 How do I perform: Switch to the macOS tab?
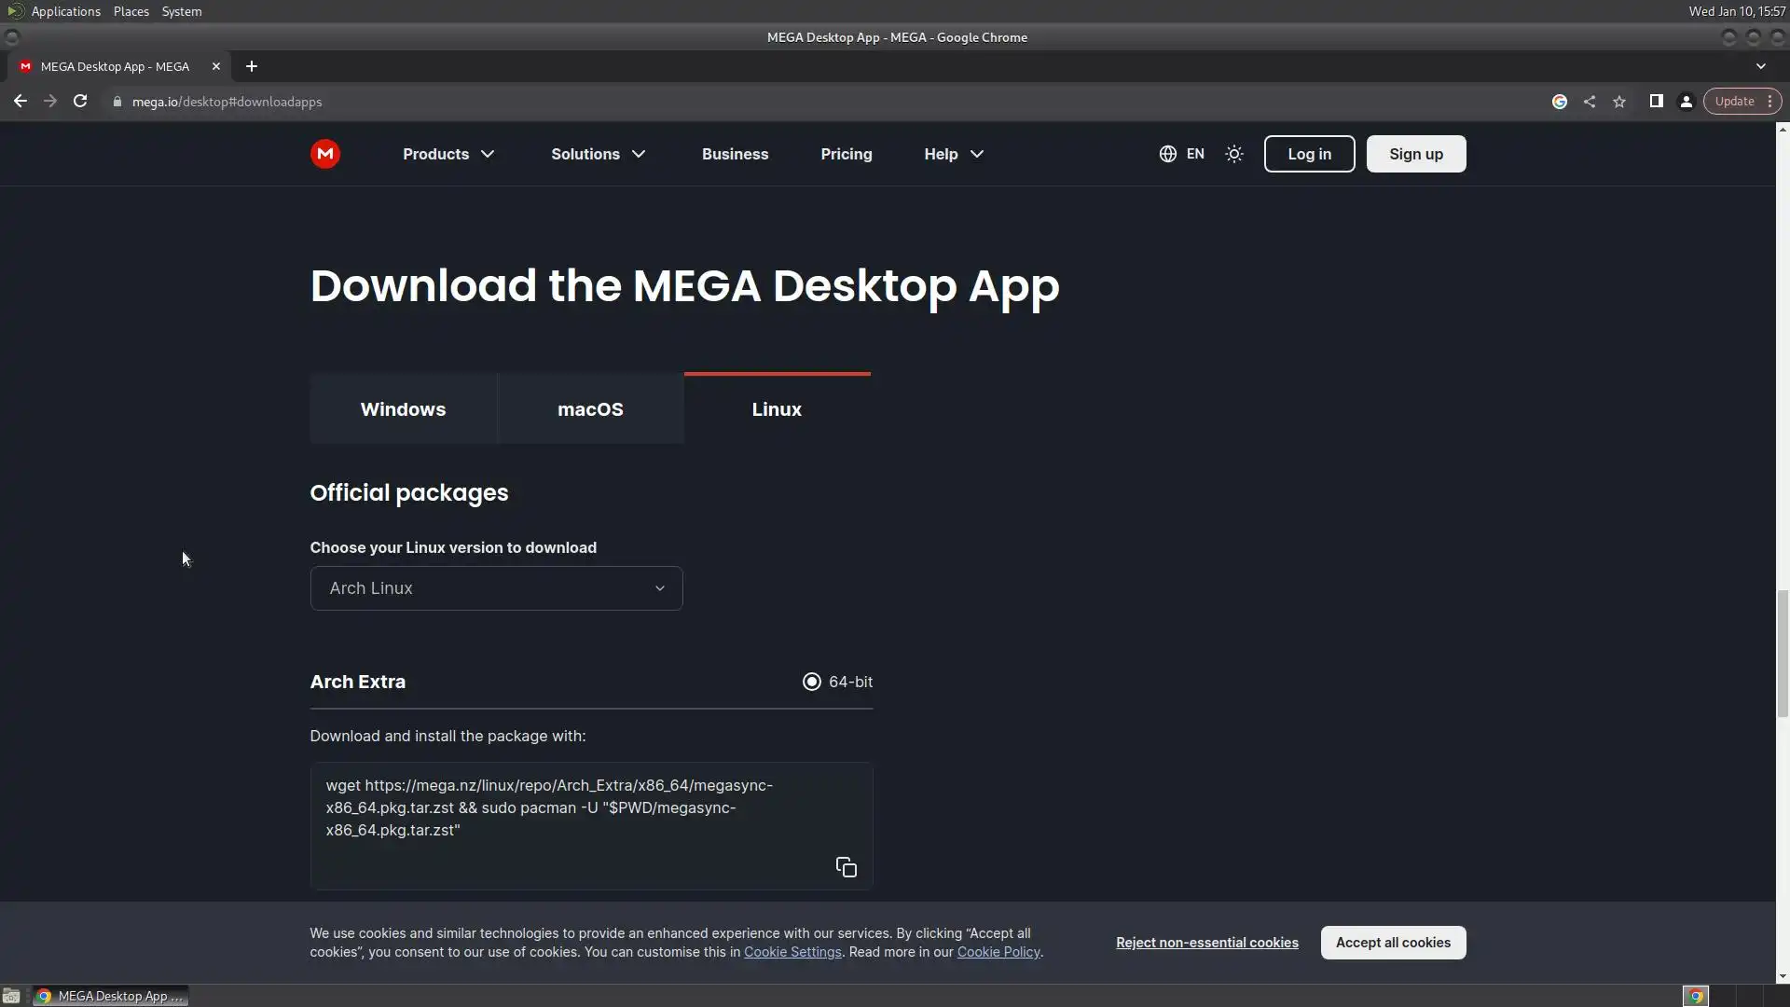590,409
